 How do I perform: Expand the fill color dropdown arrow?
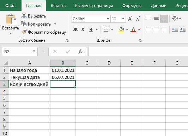(x=127, y=29)
